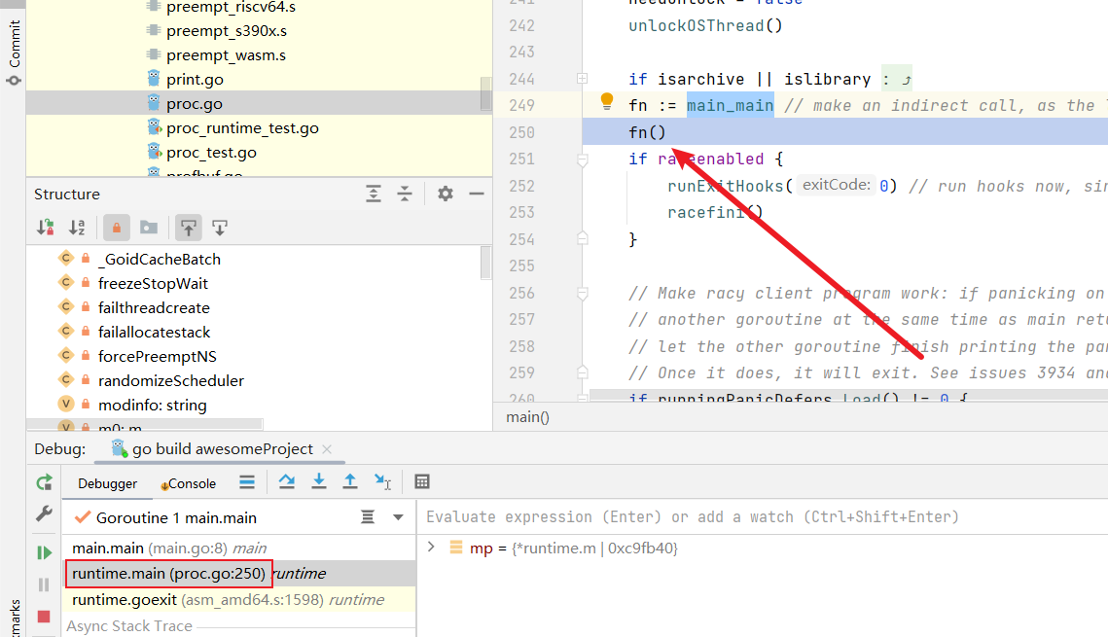The image size is (1108, 637).
Task: Select the Debugger tab
Action: coord(107,483)
